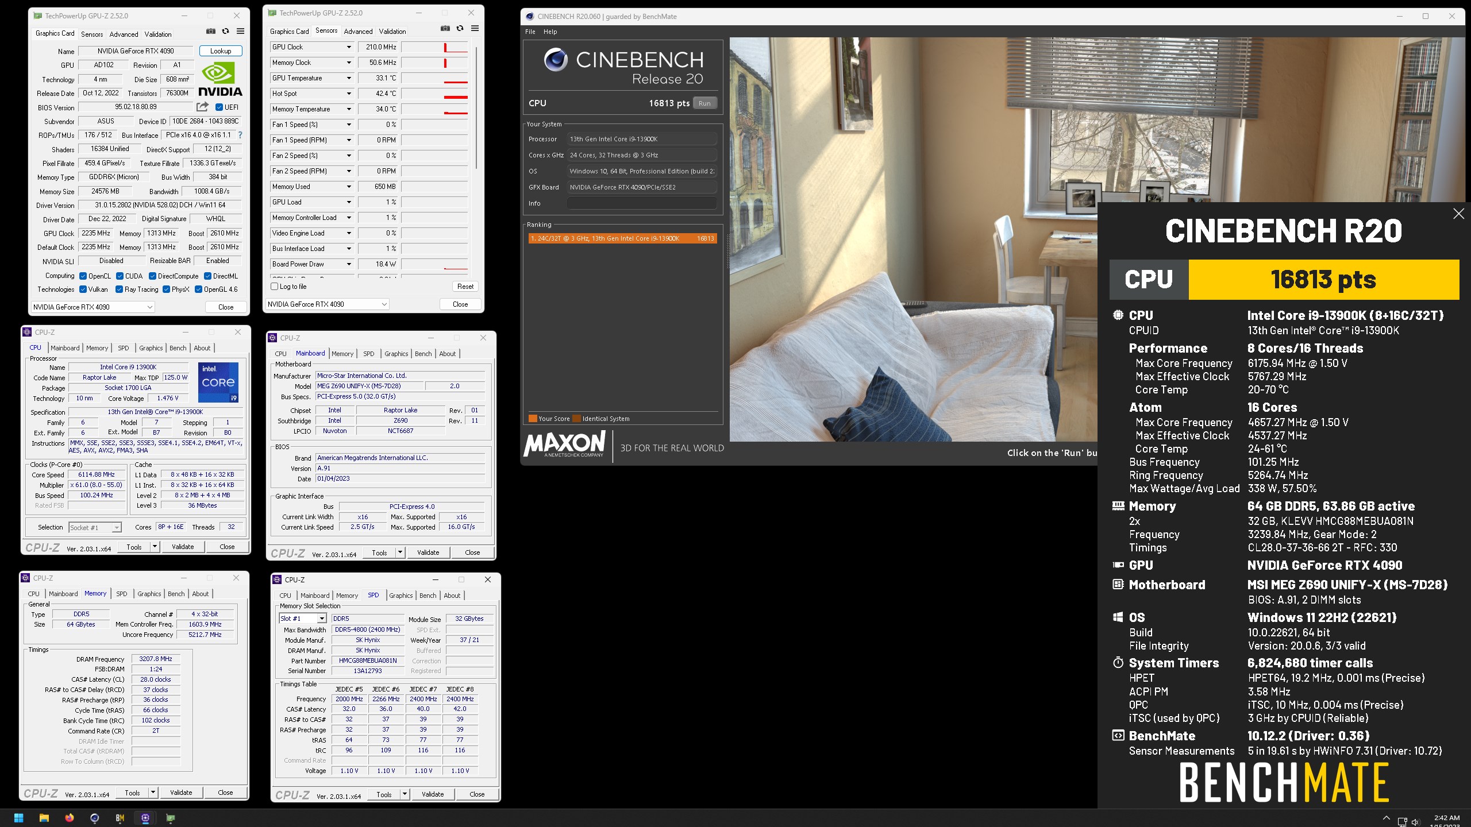The image size is (1471, 827).
Task: Open the Socket #1 selection dropdown in CPU-Z
Action: [x=95, y=527]
